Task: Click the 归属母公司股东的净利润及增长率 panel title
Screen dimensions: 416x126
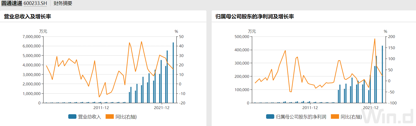Action: click(255, 16)
